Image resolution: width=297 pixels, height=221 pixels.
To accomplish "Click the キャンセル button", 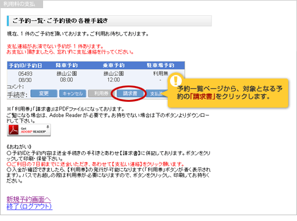I will [x=73, y=94].
